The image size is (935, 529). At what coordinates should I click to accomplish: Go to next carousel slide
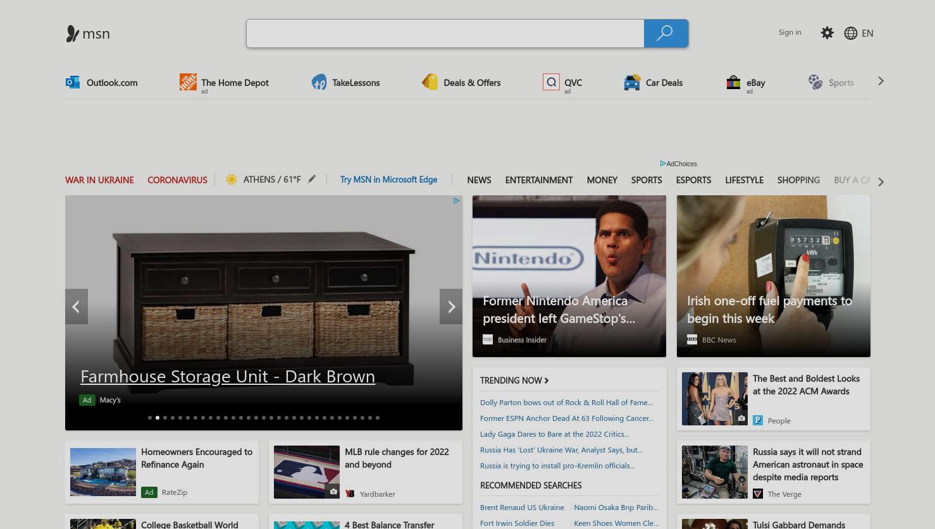click(x=451, y=307)
